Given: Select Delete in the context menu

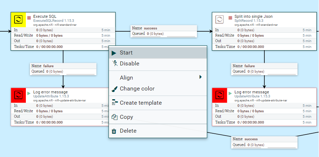Looking at the screenshot, I should point(128,131).
